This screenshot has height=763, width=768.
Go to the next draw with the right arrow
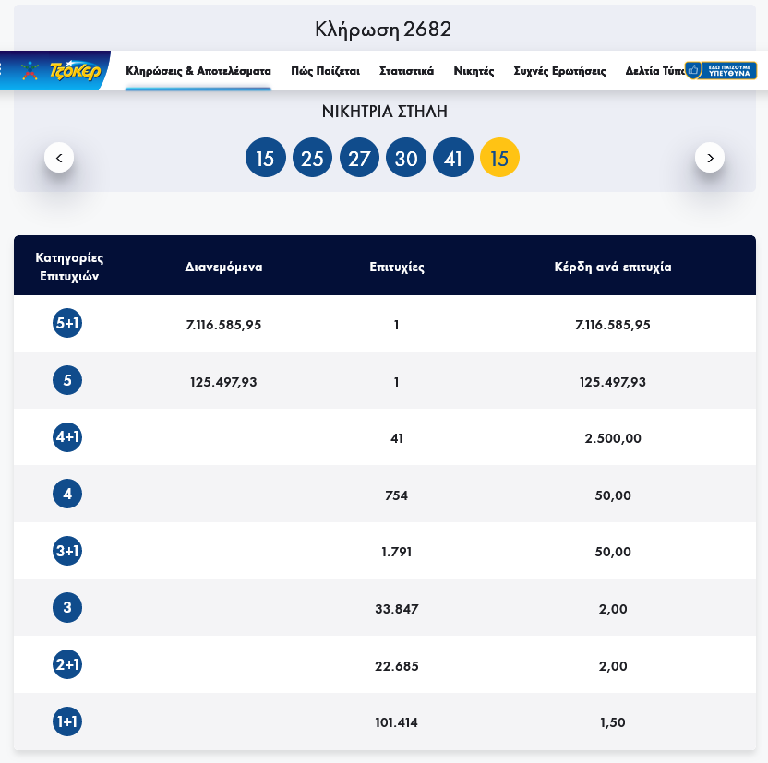709,158
